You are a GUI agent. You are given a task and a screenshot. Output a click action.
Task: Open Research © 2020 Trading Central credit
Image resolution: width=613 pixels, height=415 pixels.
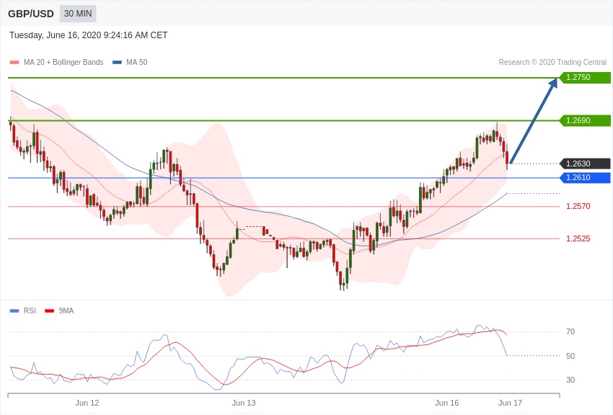click(552, 62)
